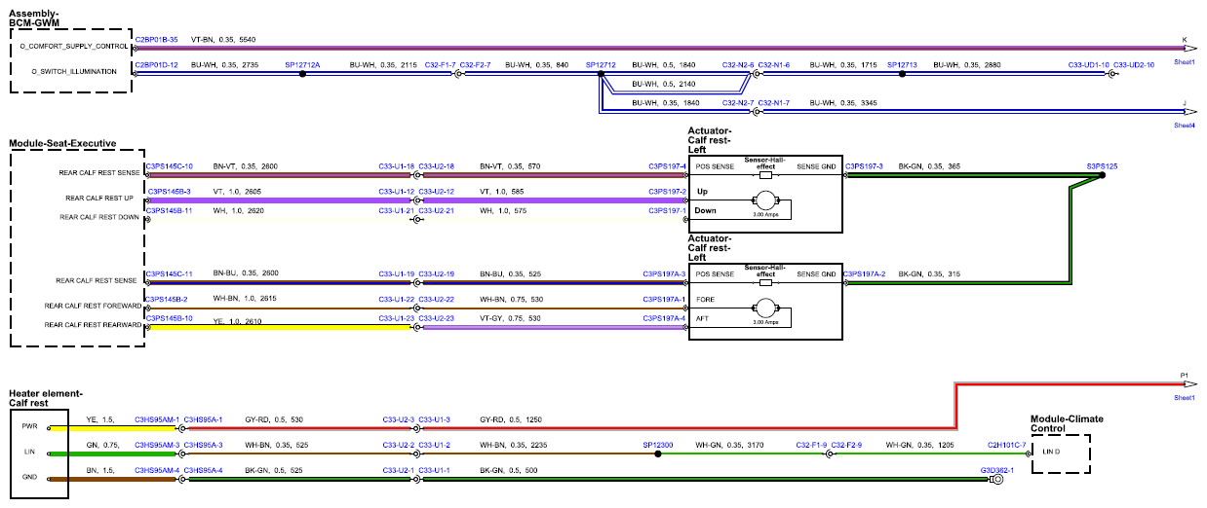
Task: Open connector link C33-U1-18
Action: [x=397, y=166]
